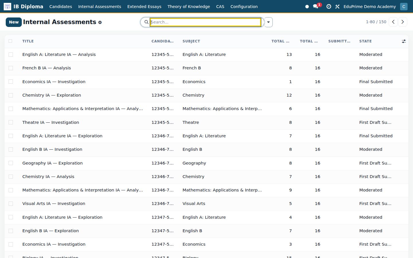Sort by the State column header
Screen dimensions: 413x258
(x=365, y=41)
